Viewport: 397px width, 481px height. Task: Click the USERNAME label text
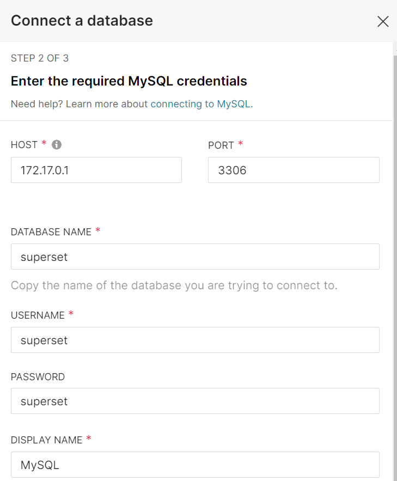pyautogui.click(x=38, y=315)
